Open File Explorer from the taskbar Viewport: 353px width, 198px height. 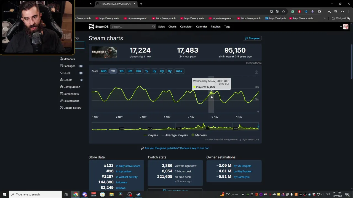pos(111,194)
